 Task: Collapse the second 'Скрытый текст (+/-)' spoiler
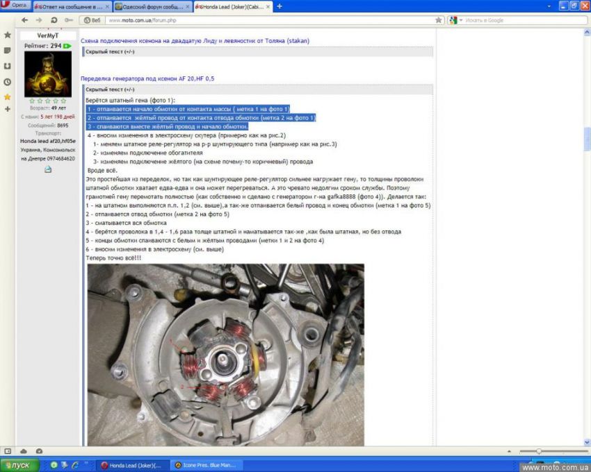(x=110, y=90)
